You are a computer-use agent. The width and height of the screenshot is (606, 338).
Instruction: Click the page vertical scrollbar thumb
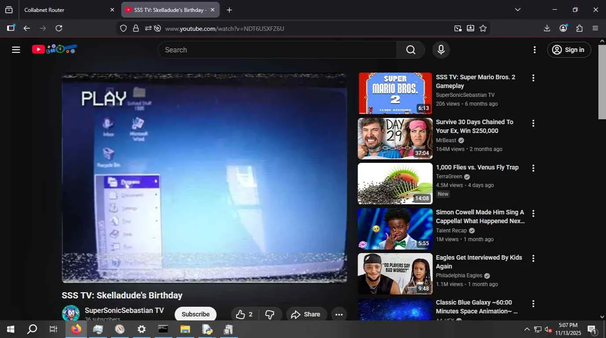(x=602, y=81)
